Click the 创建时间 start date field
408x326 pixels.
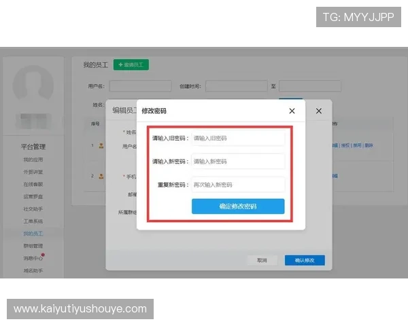coord(236,86)
